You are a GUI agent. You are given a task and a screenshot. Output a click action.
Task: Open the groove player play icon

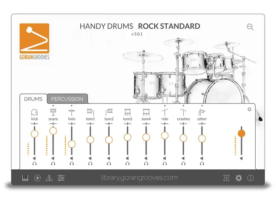click(37, 178)
